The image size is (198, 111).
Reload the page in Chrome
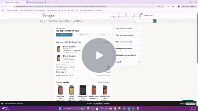pyautogui.click(x=10, y=6)
